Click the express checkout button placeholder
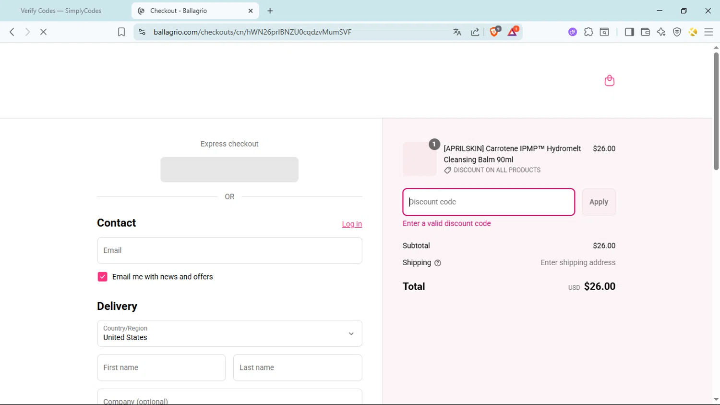Screen dimensions: 720x405 pos(229,170)
